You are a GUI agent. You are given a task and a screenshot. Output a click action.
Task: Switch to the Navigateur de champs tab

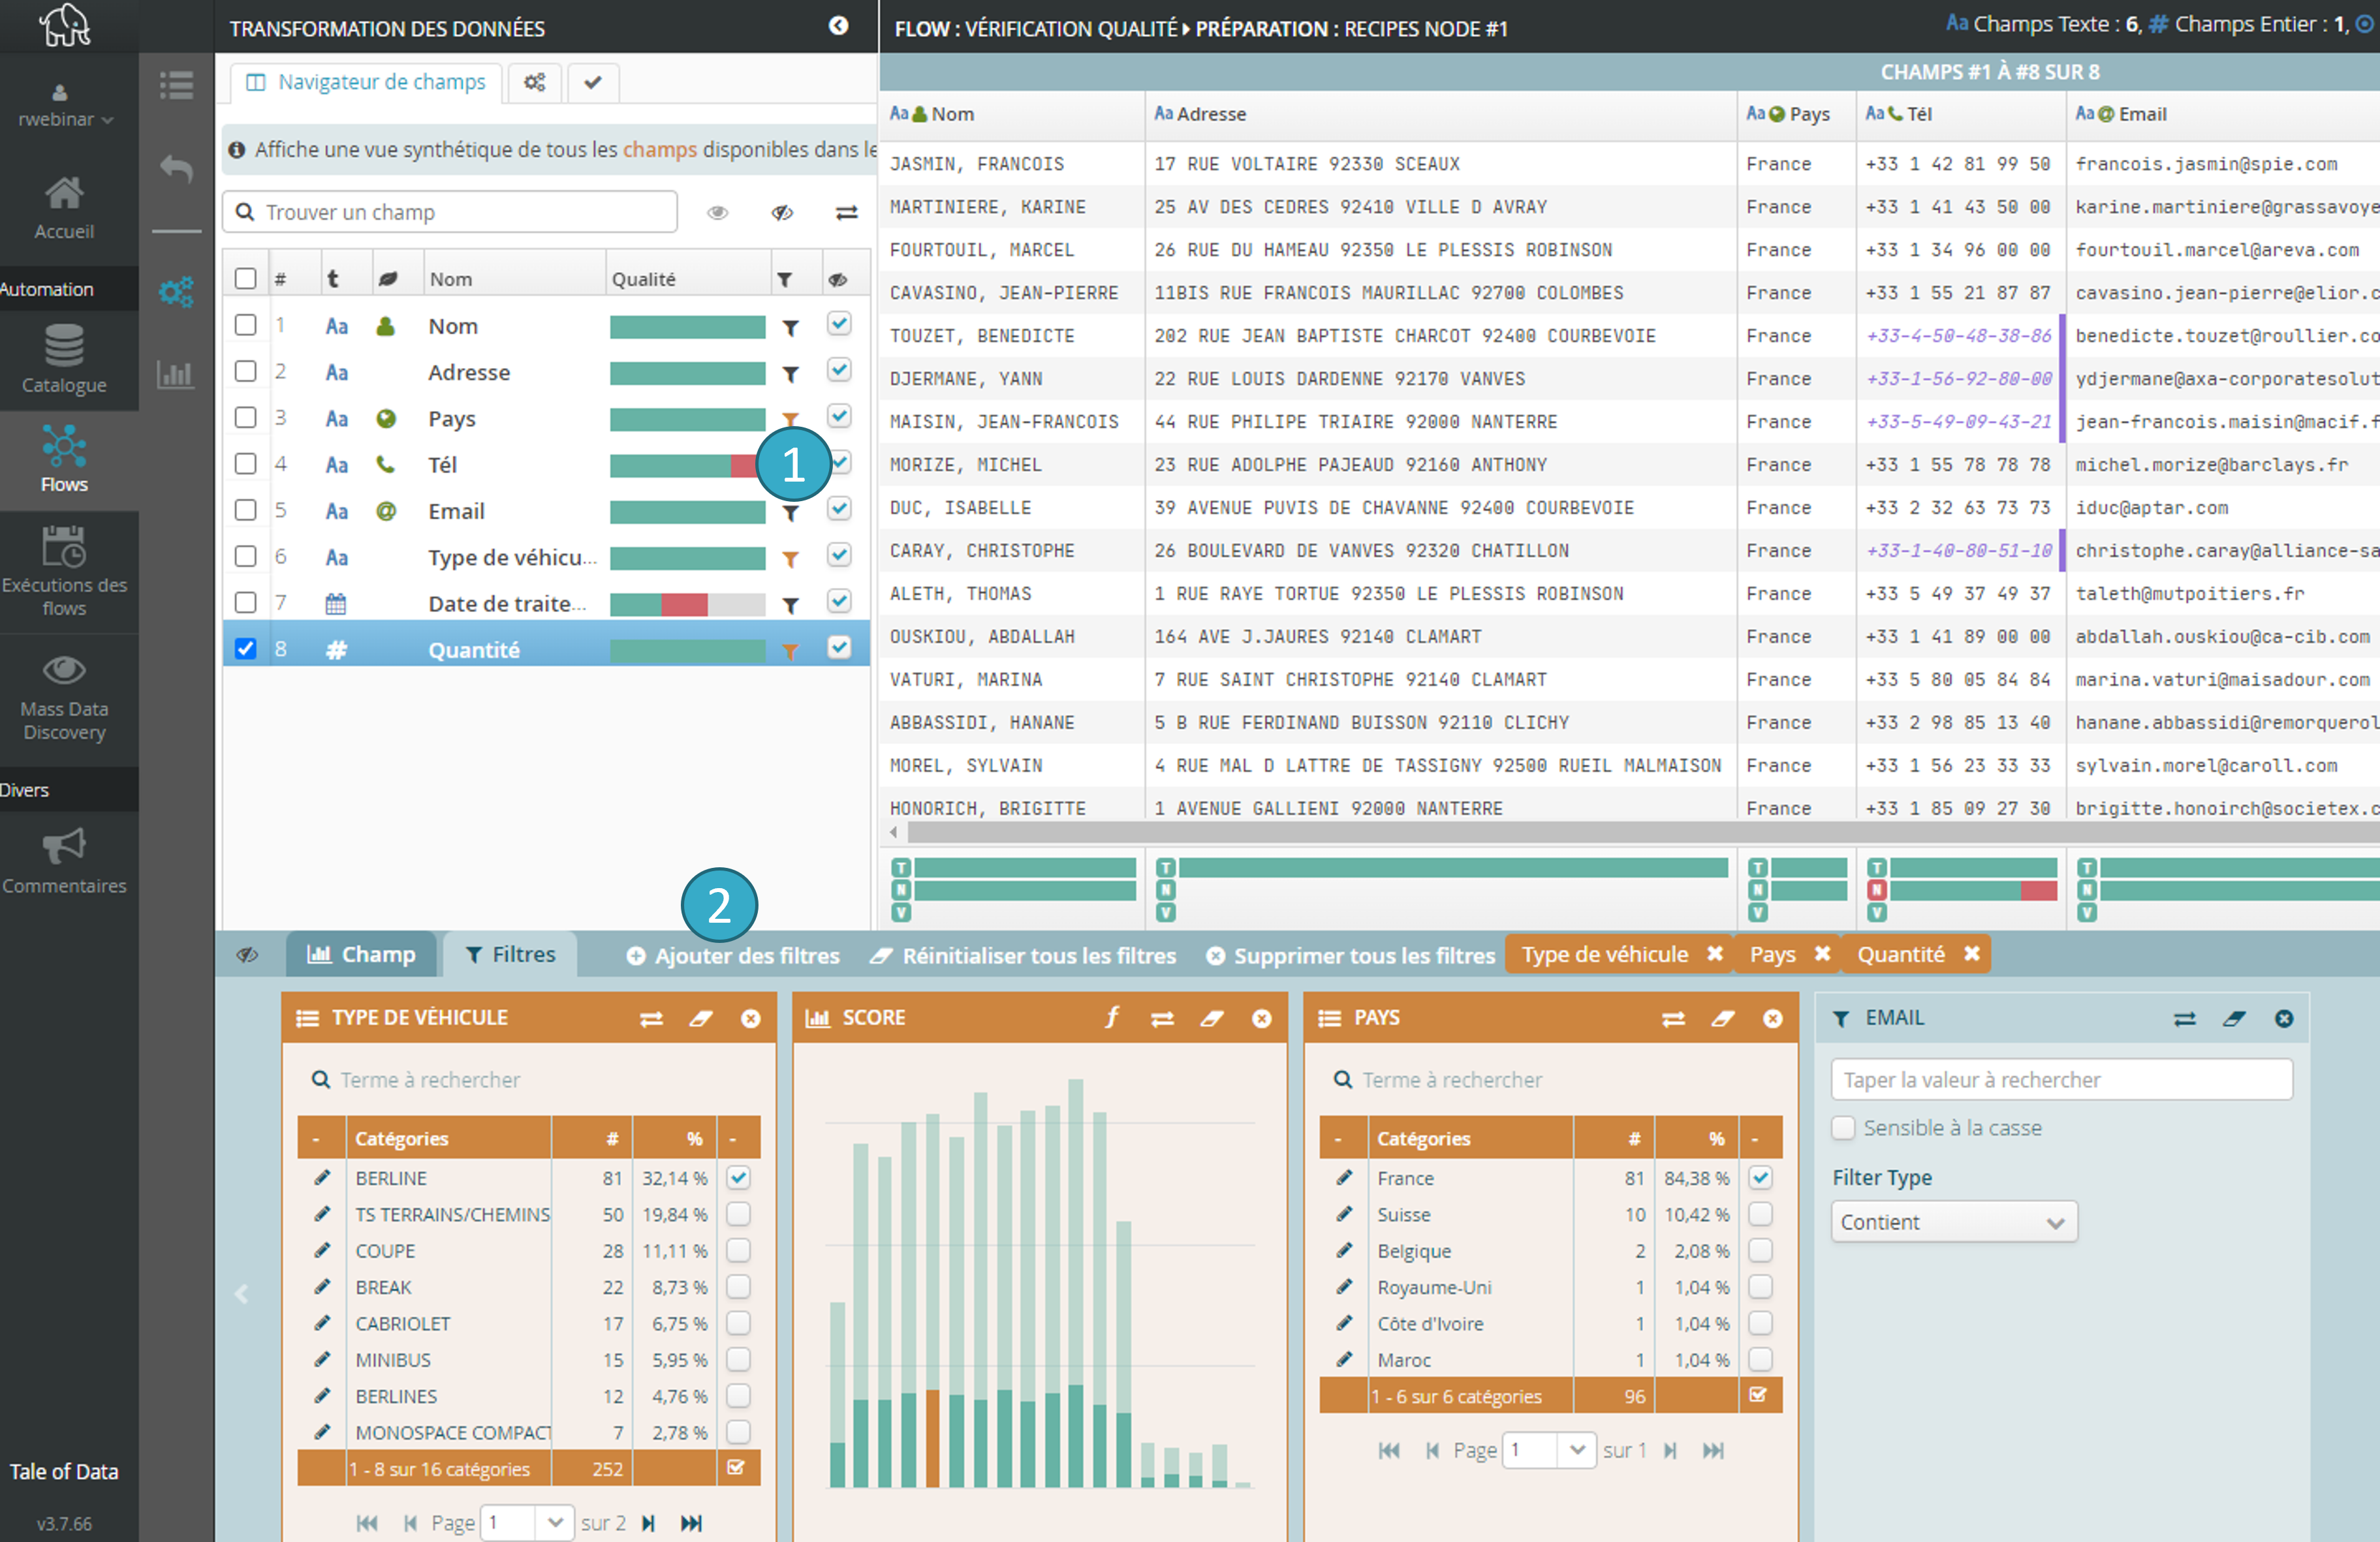366,82
